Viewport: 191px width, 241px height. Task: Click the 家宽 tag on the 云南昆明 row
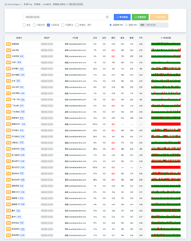coord(22,56)
